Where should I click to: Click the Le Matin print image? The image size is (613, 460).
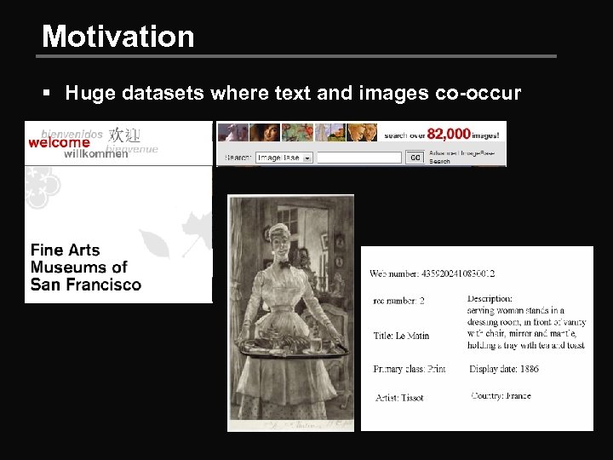click(291, 313)
